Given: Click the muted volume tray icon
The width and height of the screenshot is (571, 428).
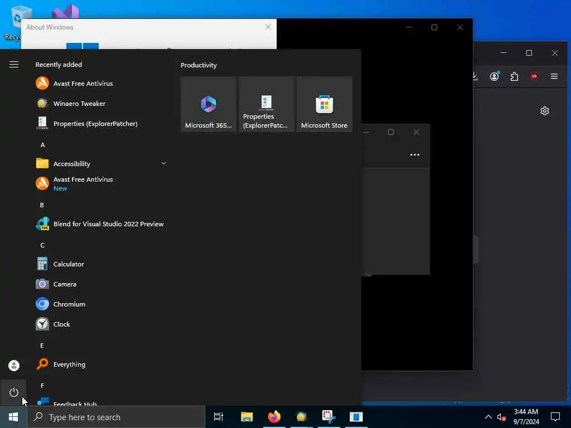Looking at the screenshot, I should click(x=501, y=417).
